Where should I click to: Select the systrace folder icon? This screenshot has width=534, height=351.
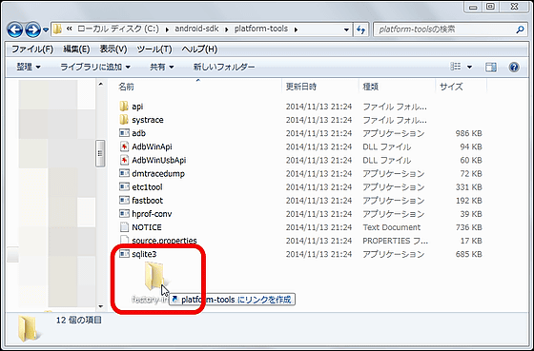pyautogui.click(x=124, y=120)
